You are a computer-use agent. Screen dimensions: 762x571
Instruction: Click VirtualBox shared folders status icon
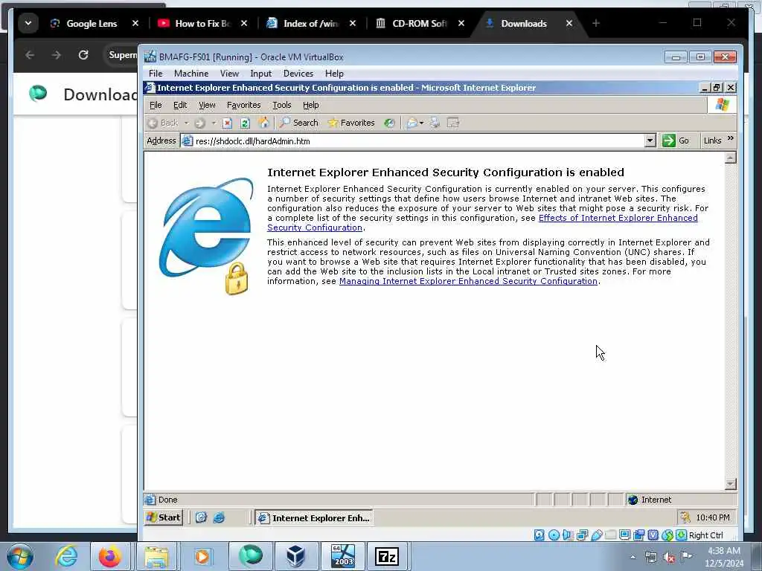click(610, 535)
